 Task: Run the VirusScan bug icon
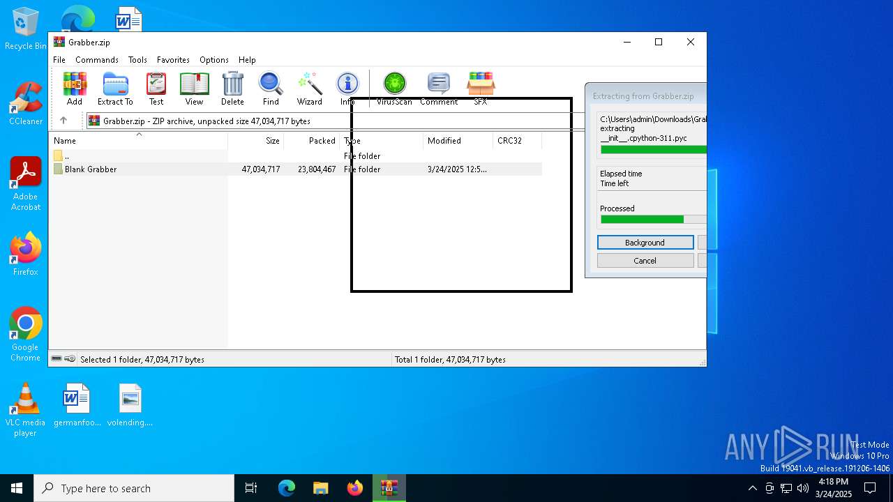pyautogui.click(x=394, y=89)
